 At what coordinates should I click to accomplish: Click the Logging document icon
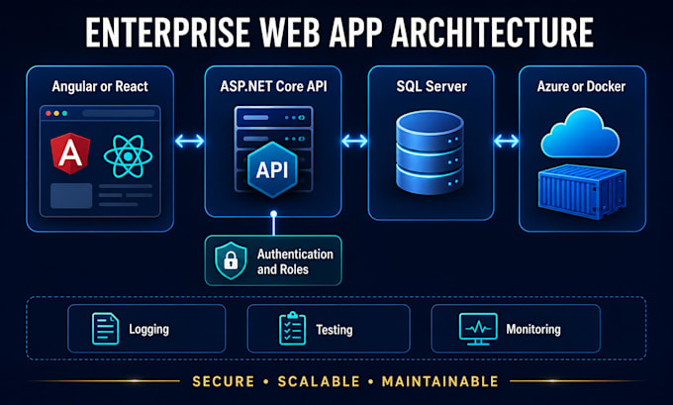[106, 329]
